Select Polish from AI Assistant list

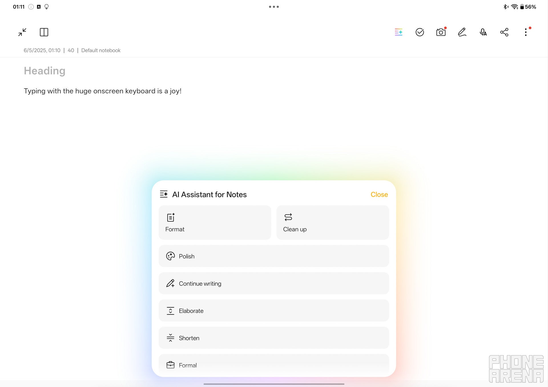273,256
